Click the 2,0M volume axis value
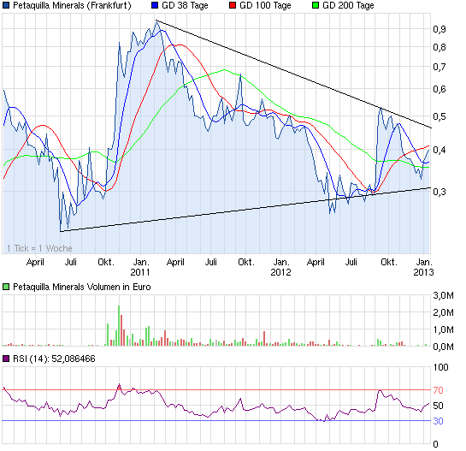Screen dimensions: 466x451 [443, 312]
